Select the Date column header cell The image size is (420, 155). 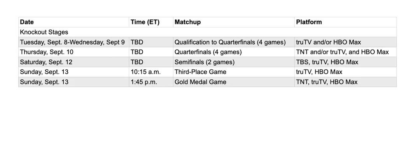coord(73,22)
